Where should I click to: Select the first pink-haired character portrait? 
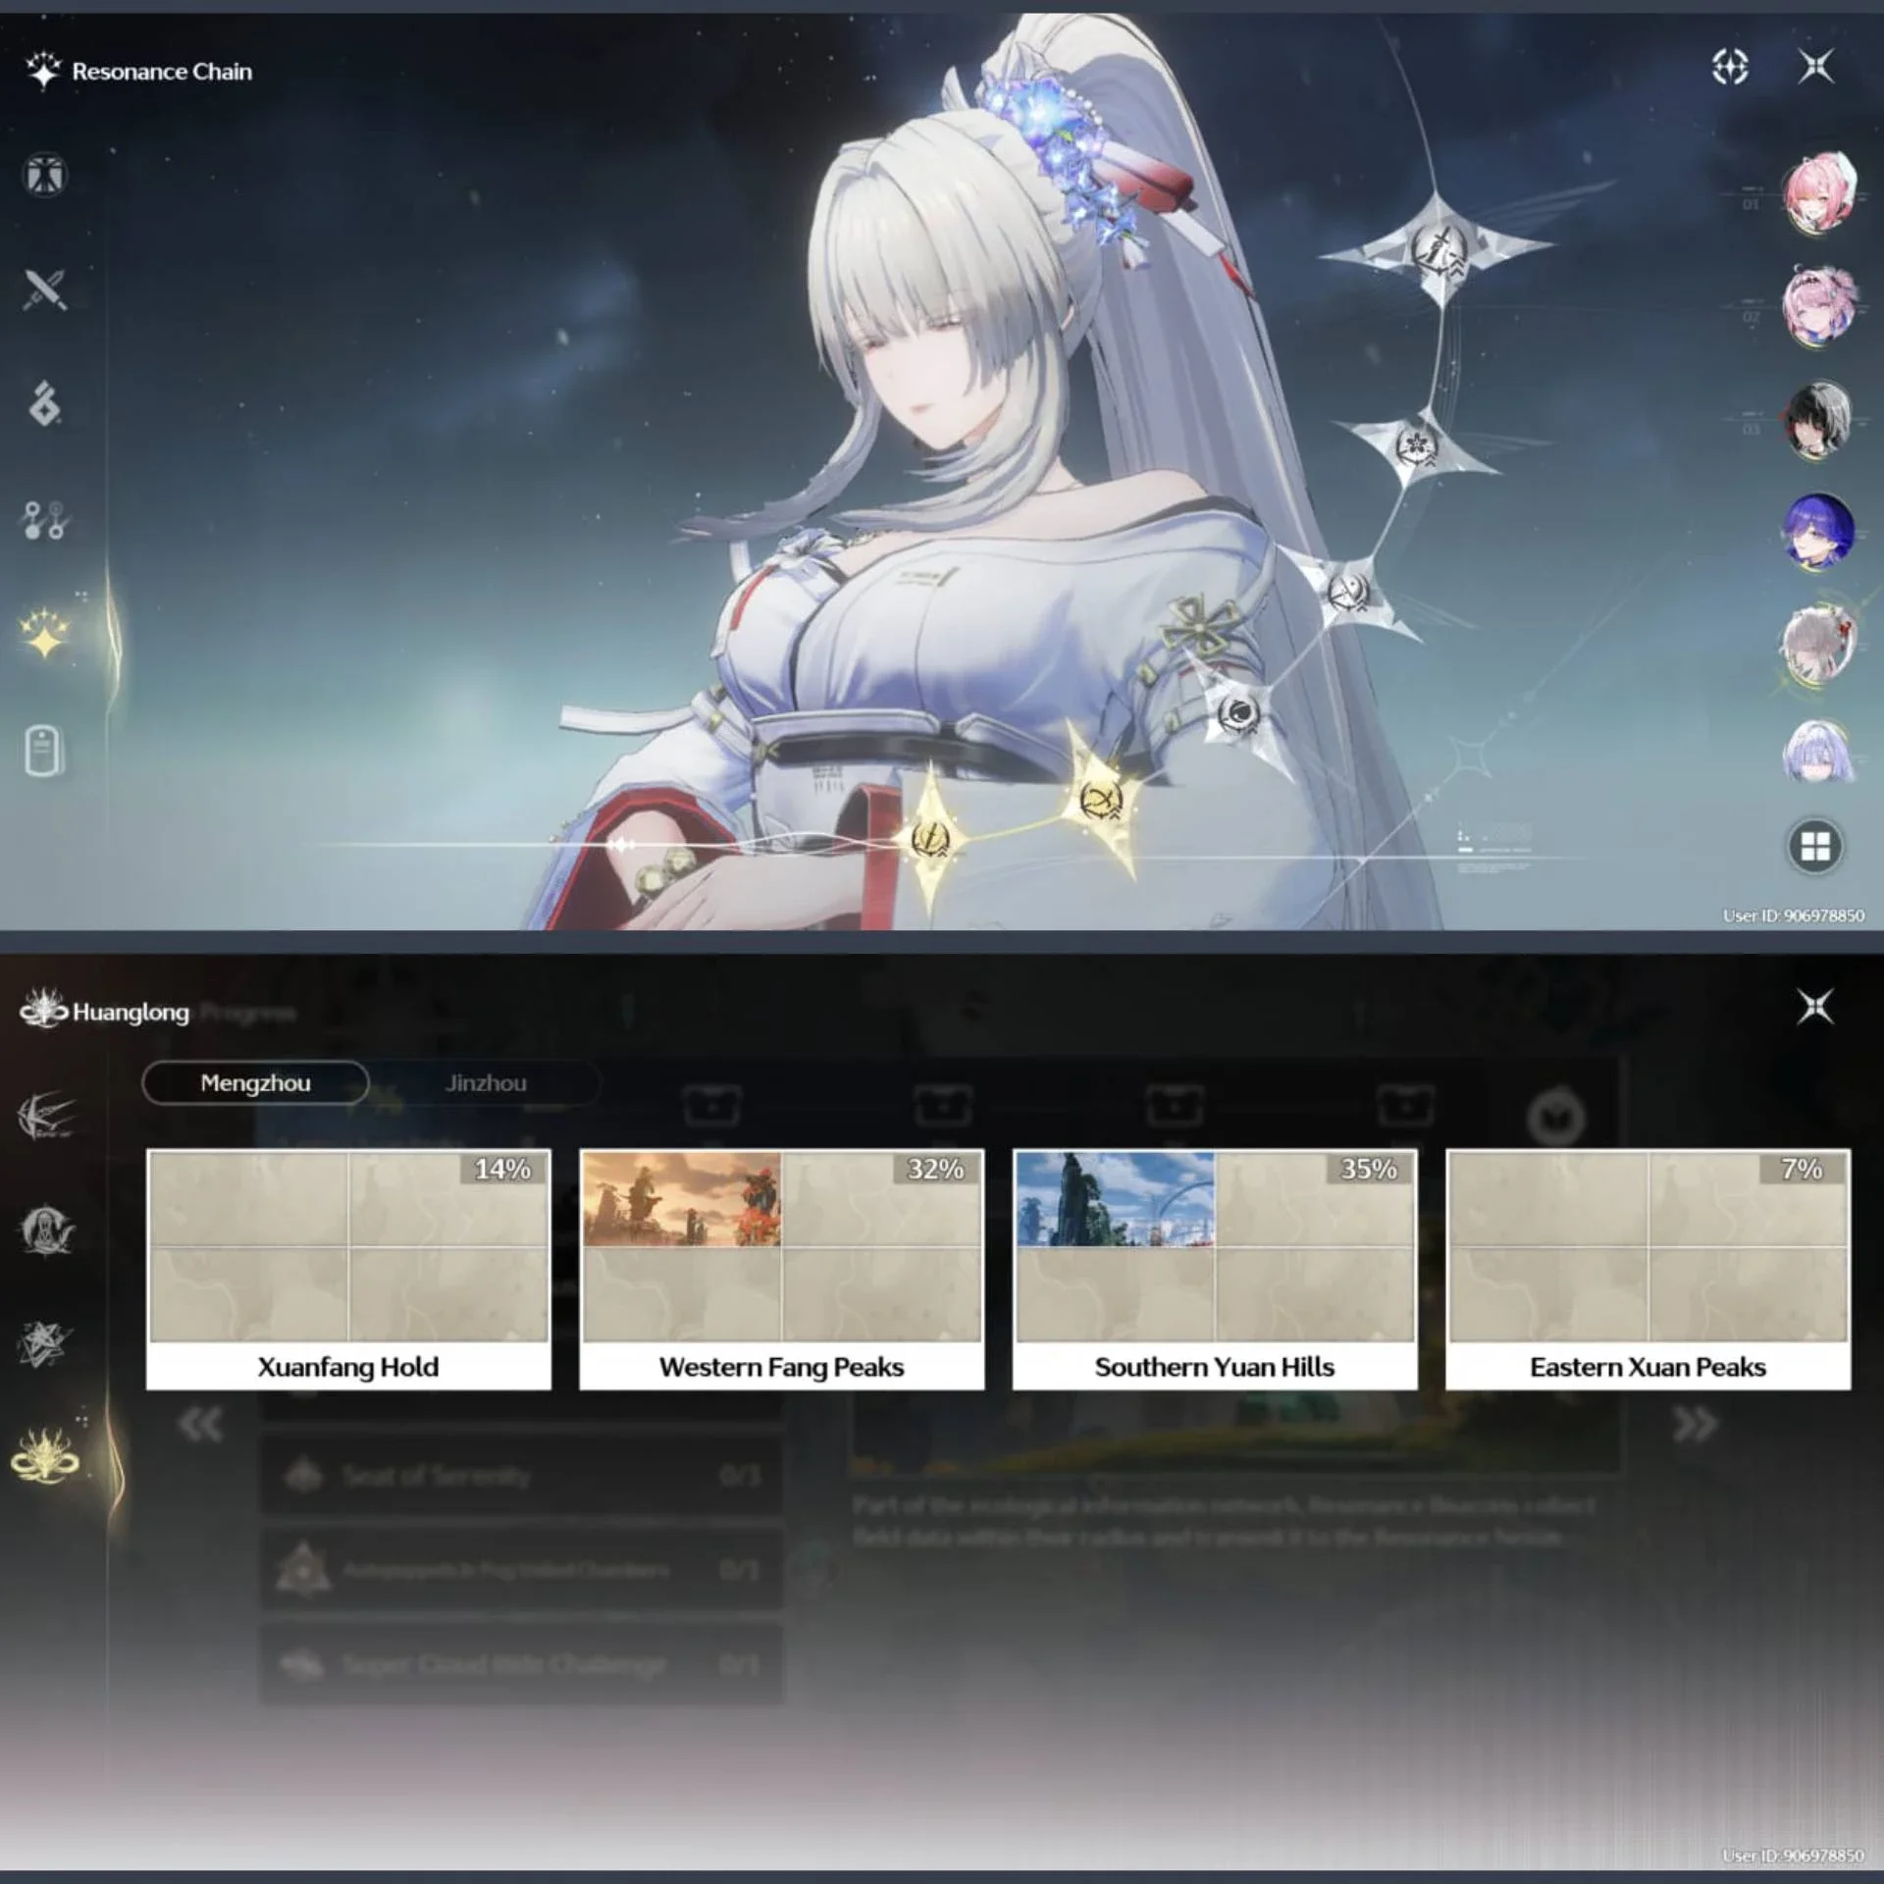pos(1818,191)
